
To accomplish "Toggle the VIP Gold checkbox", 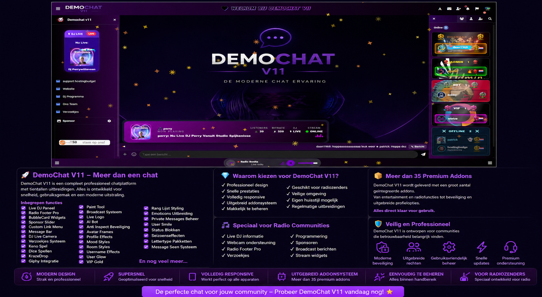I will [81, 262].
